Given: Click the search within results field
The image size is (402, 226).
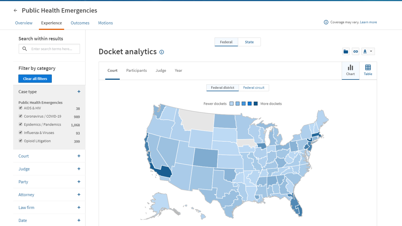Looking at the screenshot, I should [x=49, y=49].
